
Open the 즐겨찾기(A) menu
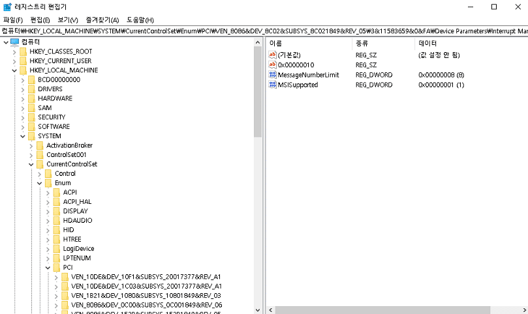click(102, 20)
